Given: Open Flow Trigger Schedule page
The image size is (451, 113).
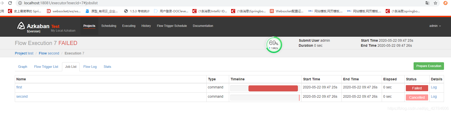Looking at the screenshot, I should 172,26.
